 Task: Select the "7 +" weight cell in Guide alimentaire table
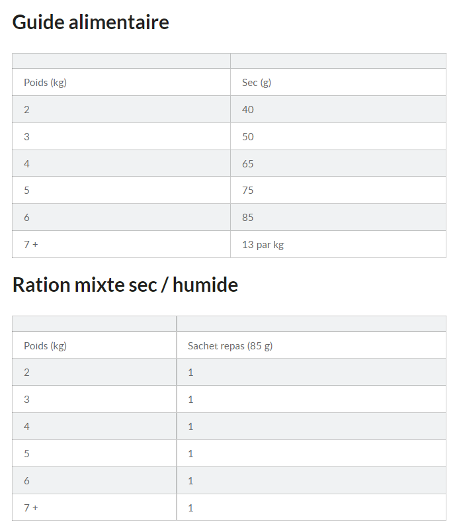[31, 245]
